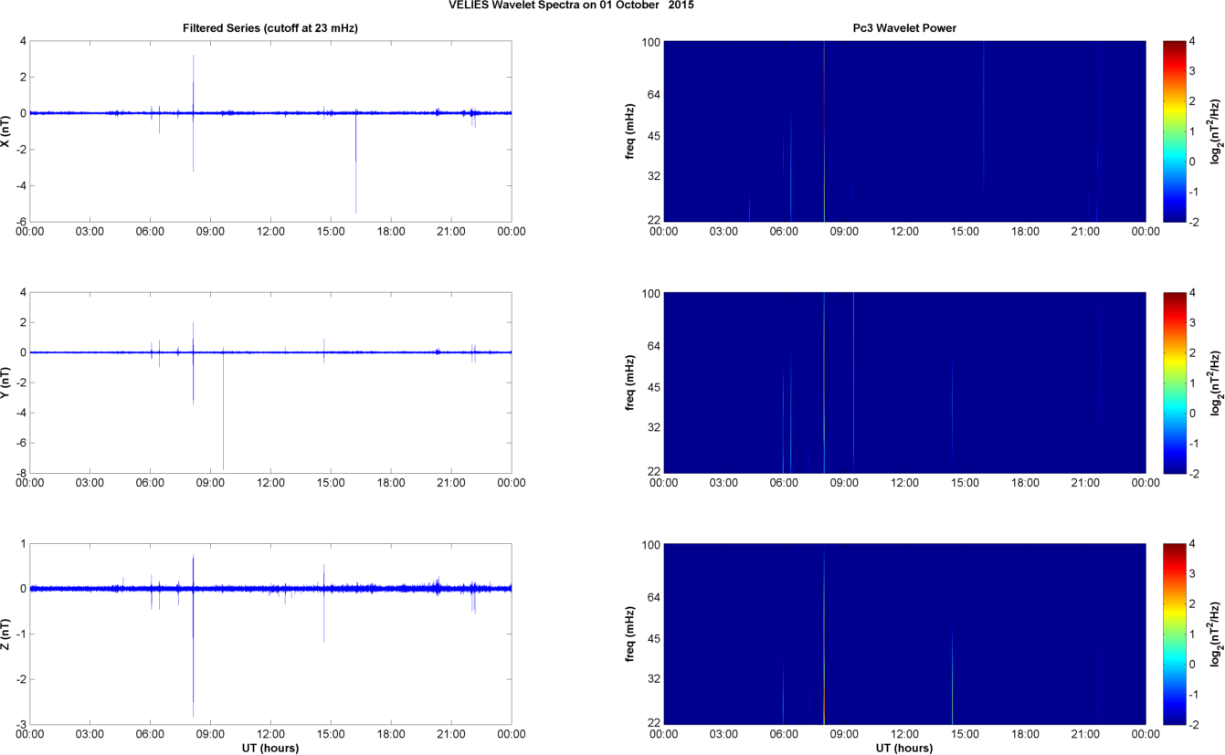
Task: Click the "log2(nT²/Hz)" label of the middle colorbar
Action: click(x=1216, y=383)
